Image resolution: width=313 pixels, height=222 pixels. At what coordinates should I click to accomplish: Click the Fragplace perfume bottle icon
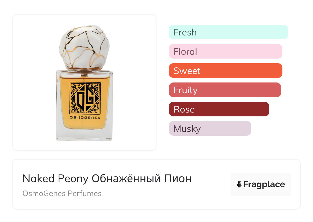coord(239,184)
